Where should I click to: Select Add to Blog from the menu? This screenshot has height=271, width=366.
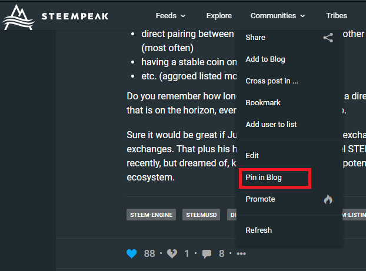[265, 59]
